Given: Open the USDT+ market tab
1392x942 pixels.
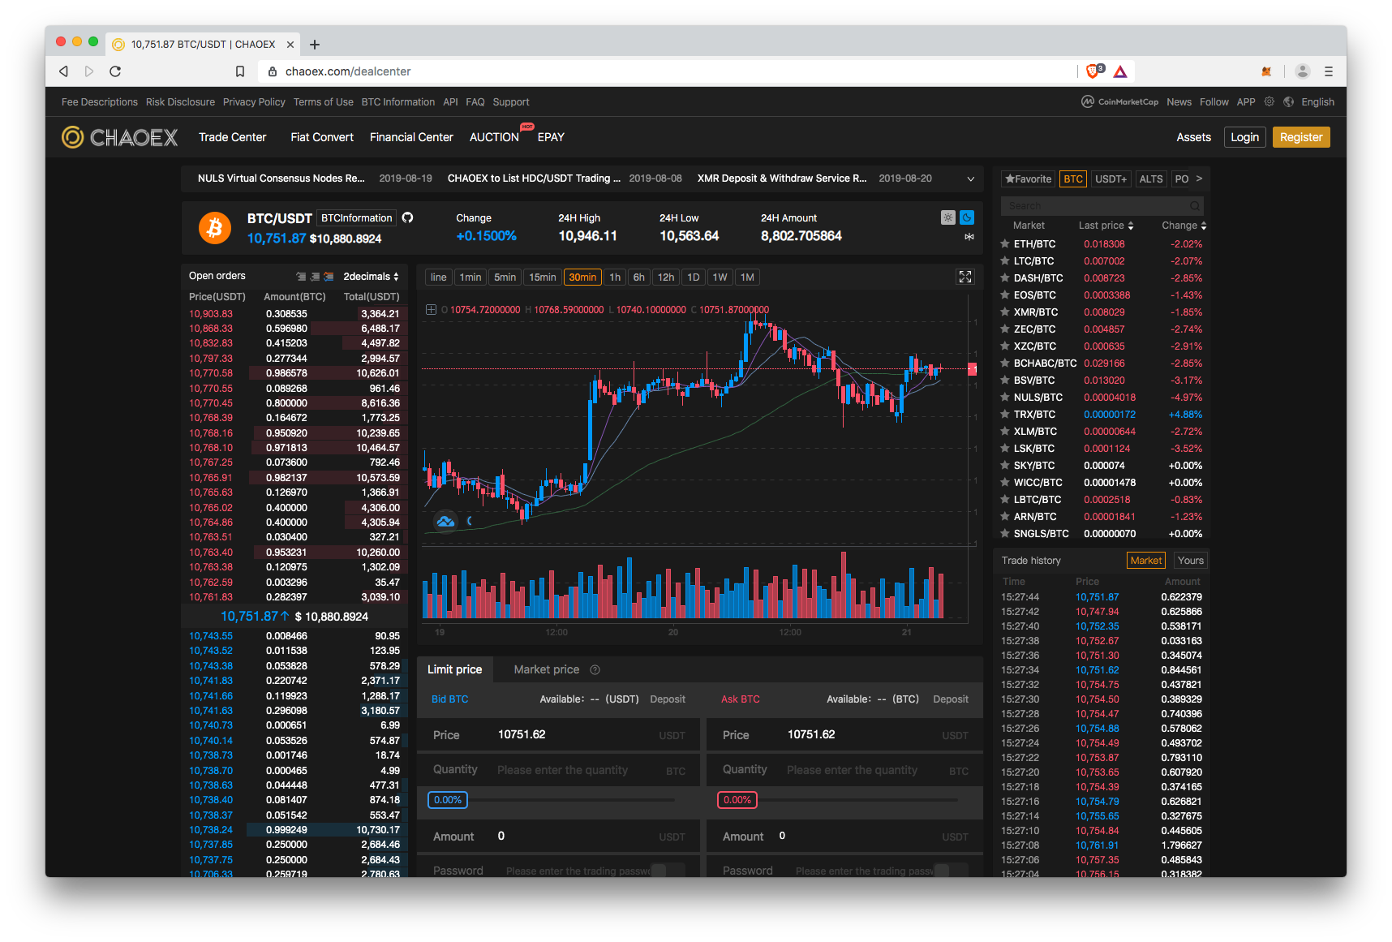Looking at the screenshot, I should click(x=1111, y=179).
